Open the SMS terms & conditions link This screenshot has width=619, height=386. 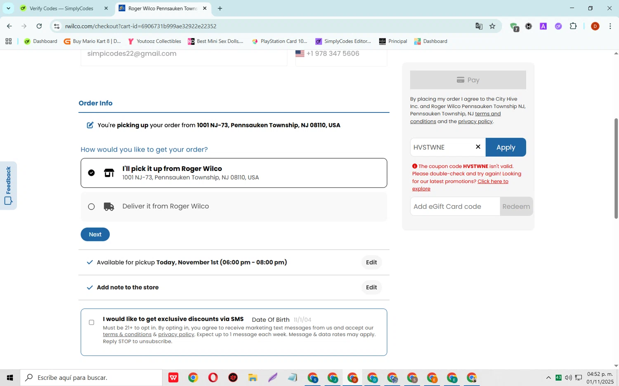pos(127,335)
